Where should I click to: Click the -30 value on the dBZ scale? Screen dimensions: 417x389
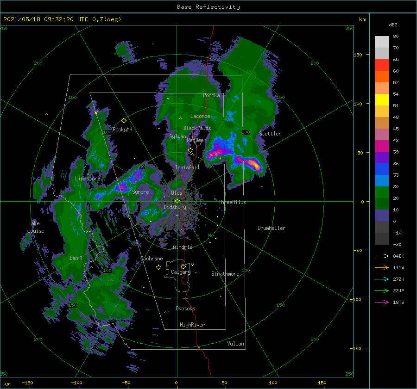click(397, 245)
